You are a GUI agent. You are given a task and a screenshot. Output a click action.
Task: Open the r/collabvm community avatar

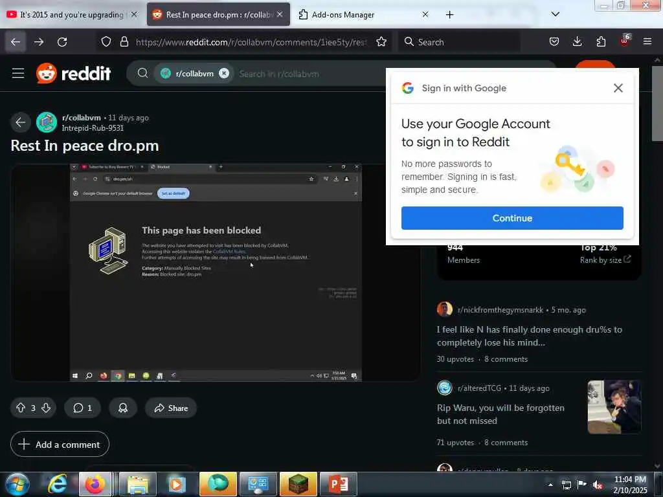click(x=47, y=122)
